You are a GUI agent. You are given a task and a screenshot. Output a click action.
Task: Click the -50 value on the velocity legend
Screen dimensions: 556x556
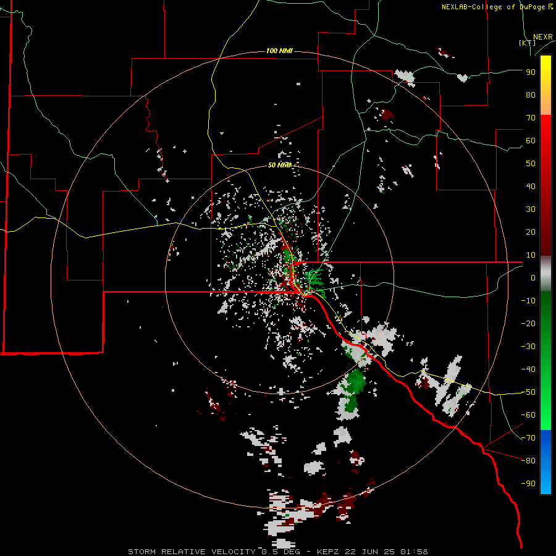tap(528, 392)
